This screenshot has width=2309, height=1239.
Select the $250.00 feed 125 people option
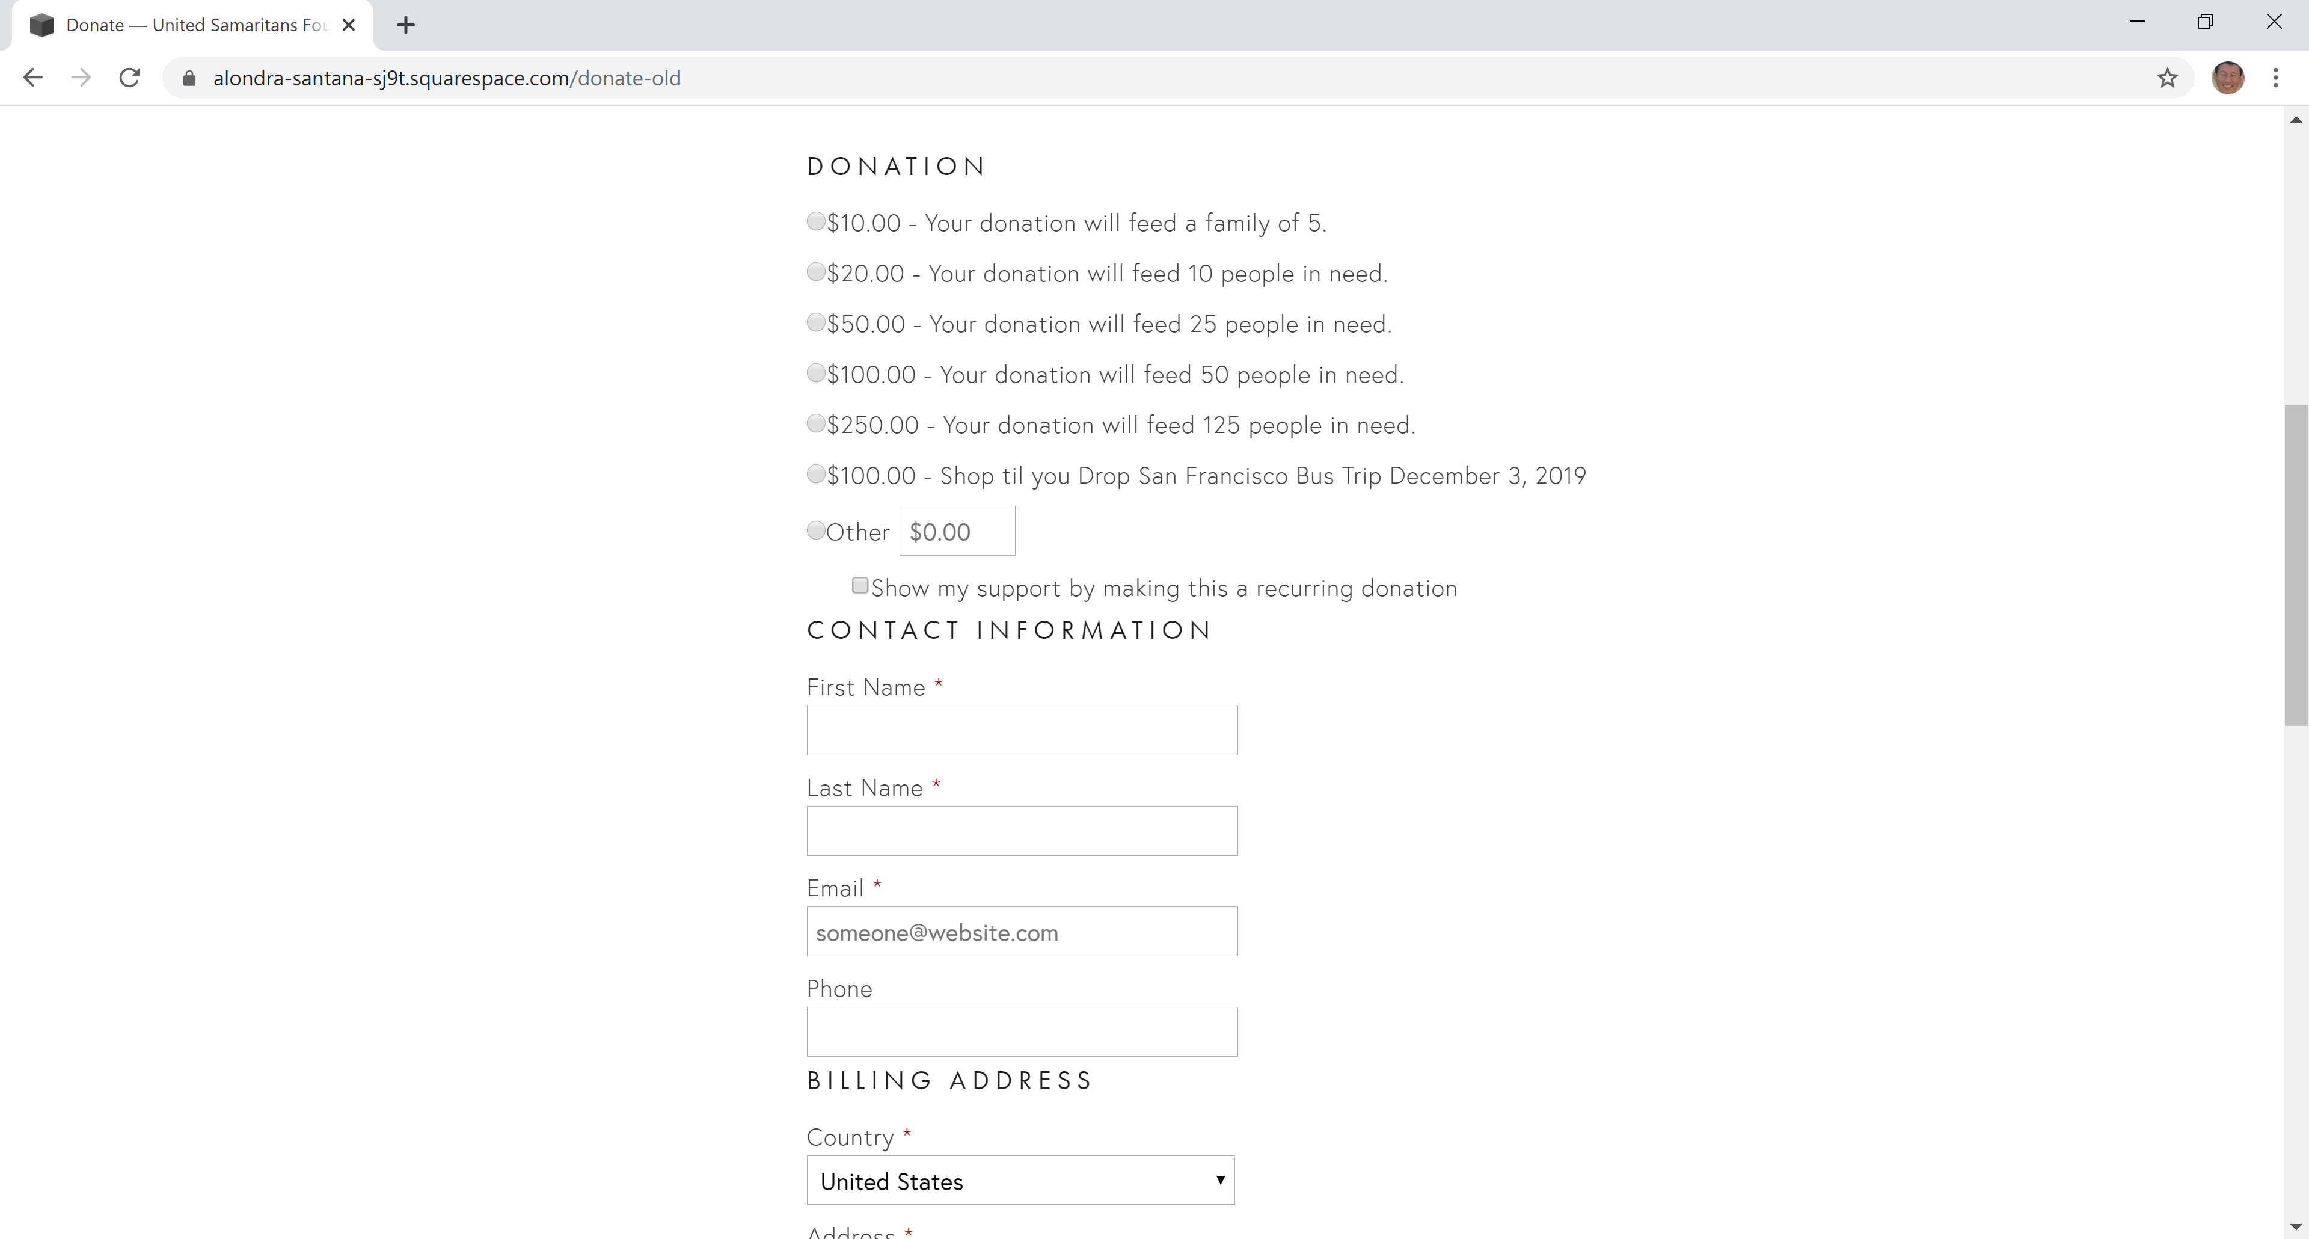pyautogui.click(x=816, y=423)
